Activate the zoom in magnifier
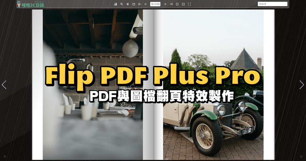This screenshot has width=306, height=161. tap(122, 4)
